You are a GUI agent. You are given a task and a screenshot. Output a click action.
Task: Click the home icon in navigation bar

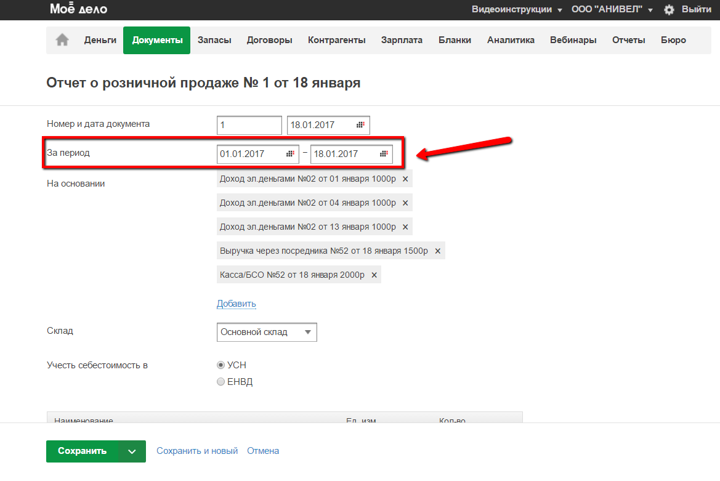[62, 40]
